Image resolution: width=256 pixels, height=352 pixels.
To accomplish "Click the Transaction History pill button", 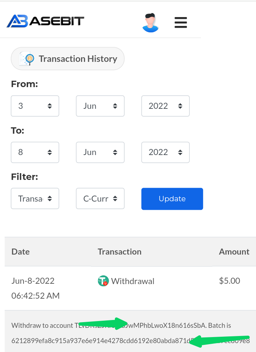I will coord(68,59).
